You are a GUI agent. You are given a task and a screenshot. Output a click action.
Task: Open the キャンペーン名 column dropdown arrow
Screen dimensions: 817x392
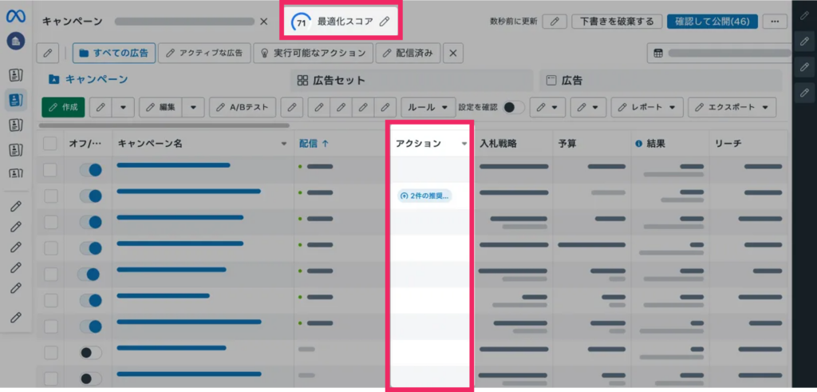[x=284, y=144]
